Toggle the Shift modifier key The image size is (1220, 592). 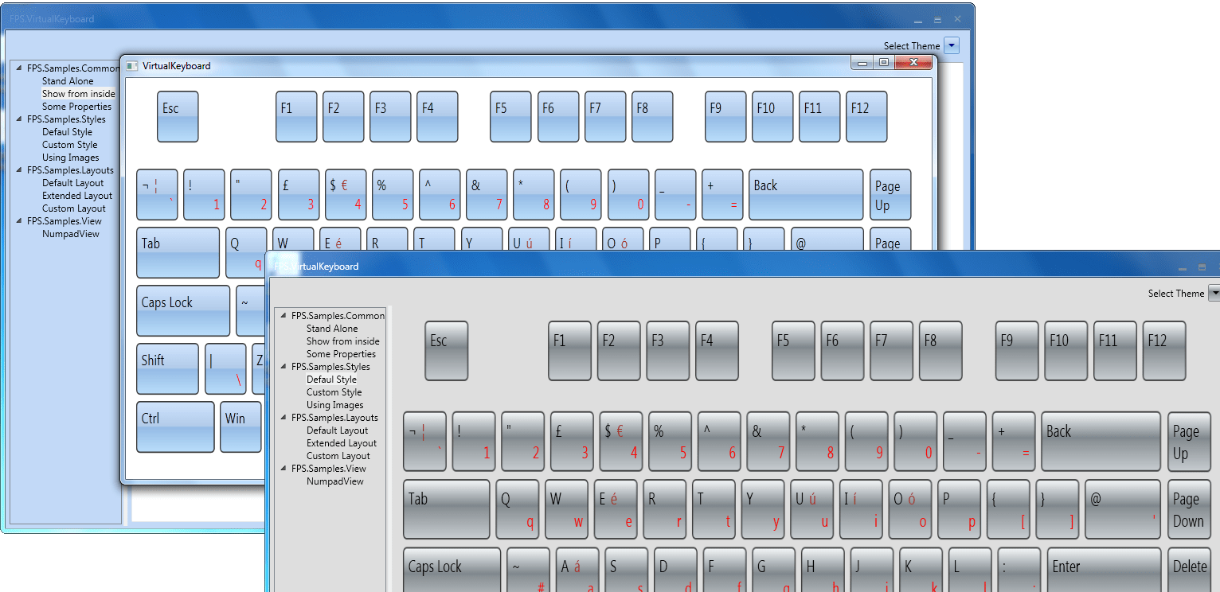pos(167,368)
